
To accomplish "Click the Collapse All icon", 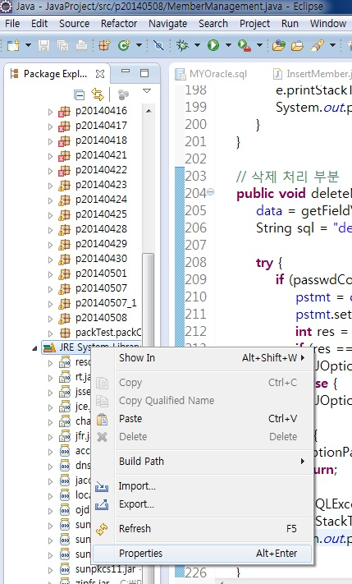I will [x=80, y=95].
